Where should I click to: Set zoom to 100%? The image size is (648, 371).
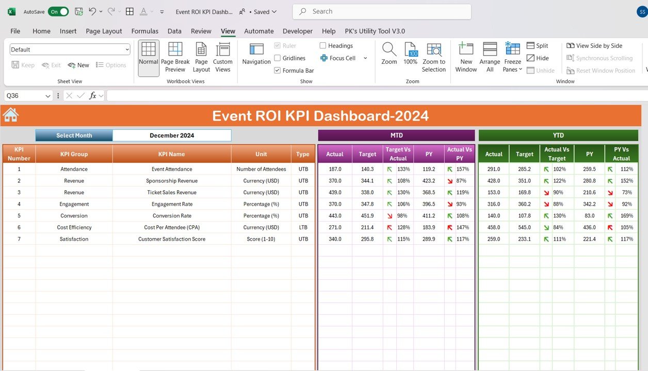411,55
